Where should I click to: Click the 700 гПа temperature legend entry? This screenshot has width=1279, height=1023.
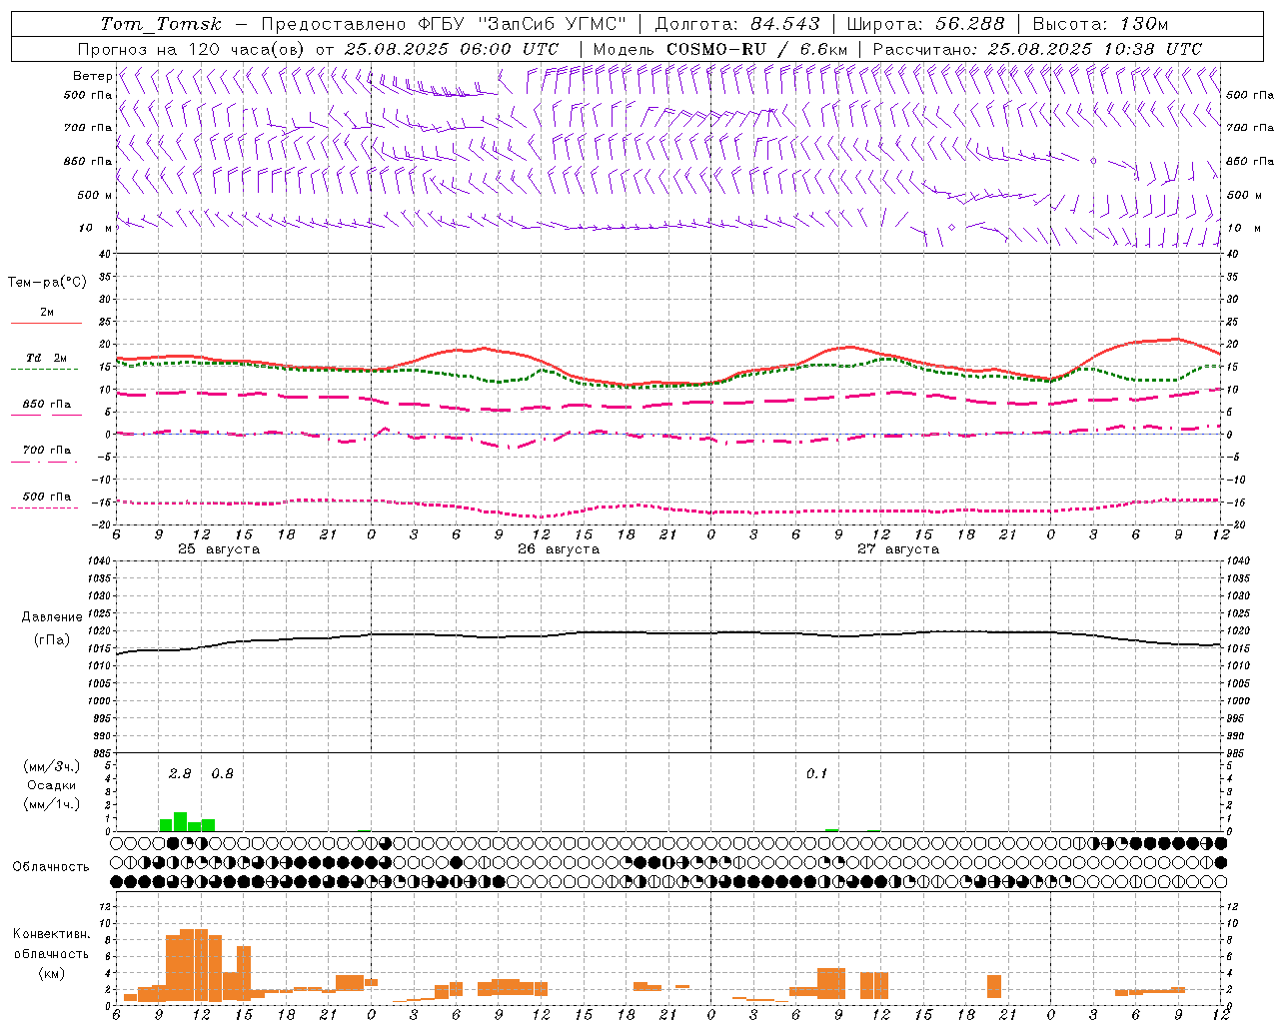(x=47, y=451)
